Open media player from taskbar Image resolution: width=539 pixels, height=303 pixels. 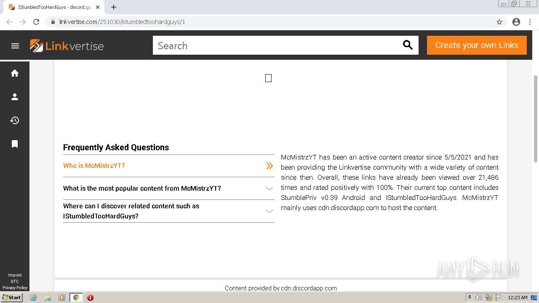62,298
